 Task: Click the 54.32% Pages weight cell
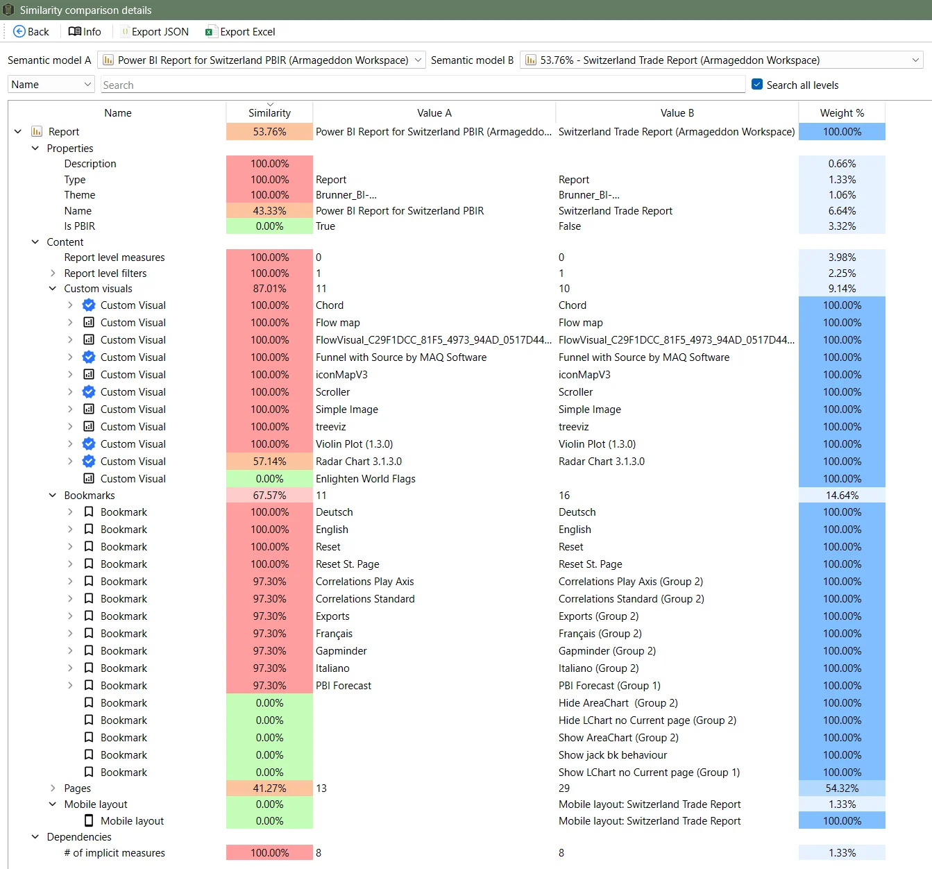pyautogui.click(x=842, y=788)
